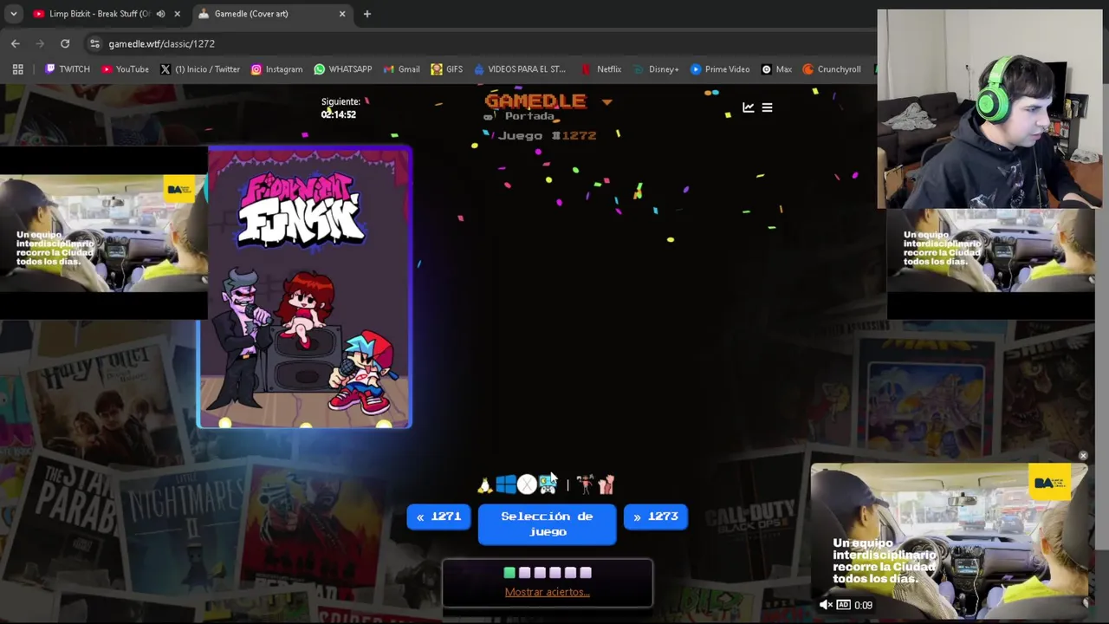The image size is (1109, 624).
Task: Click the Linux penguin platform icon
Action: tap(485, 484)
